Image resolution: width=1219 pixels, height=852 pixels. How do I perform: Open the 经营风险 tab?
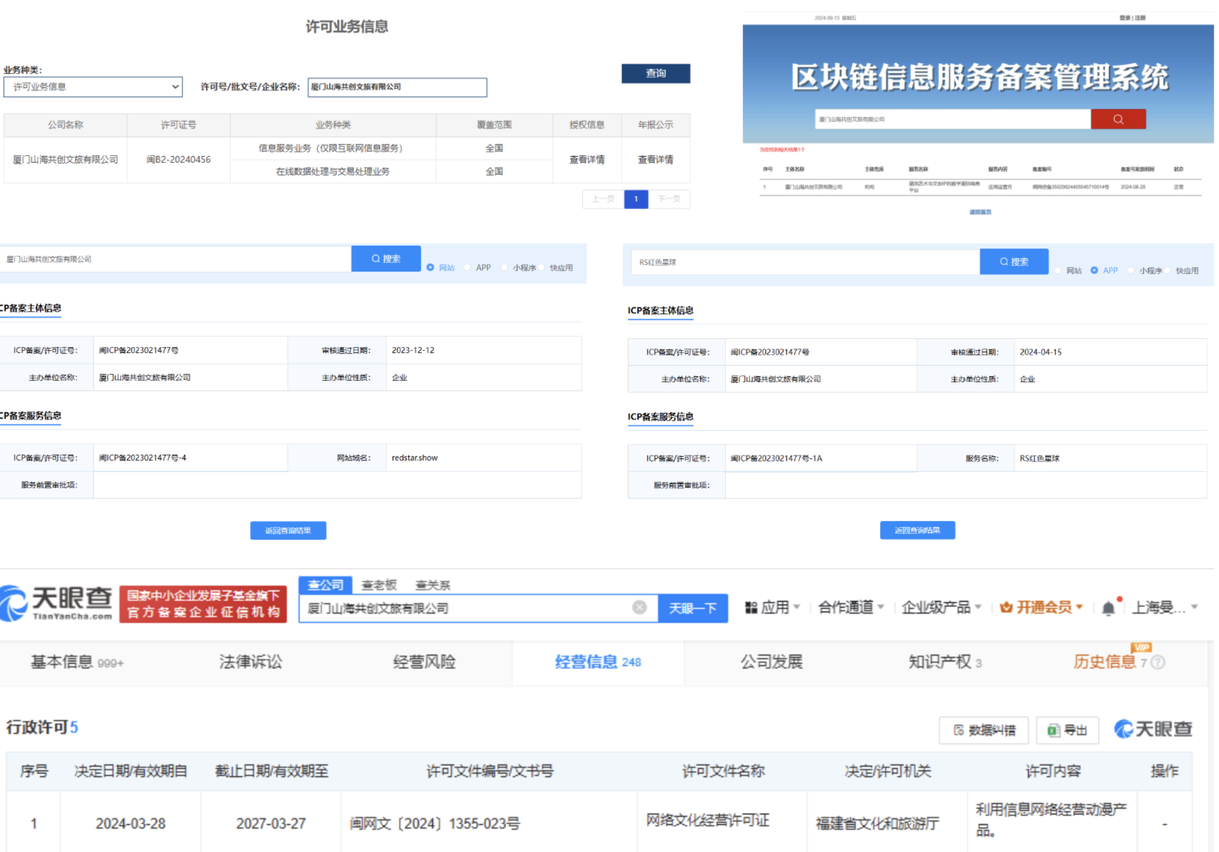click(x=424, y=662)
